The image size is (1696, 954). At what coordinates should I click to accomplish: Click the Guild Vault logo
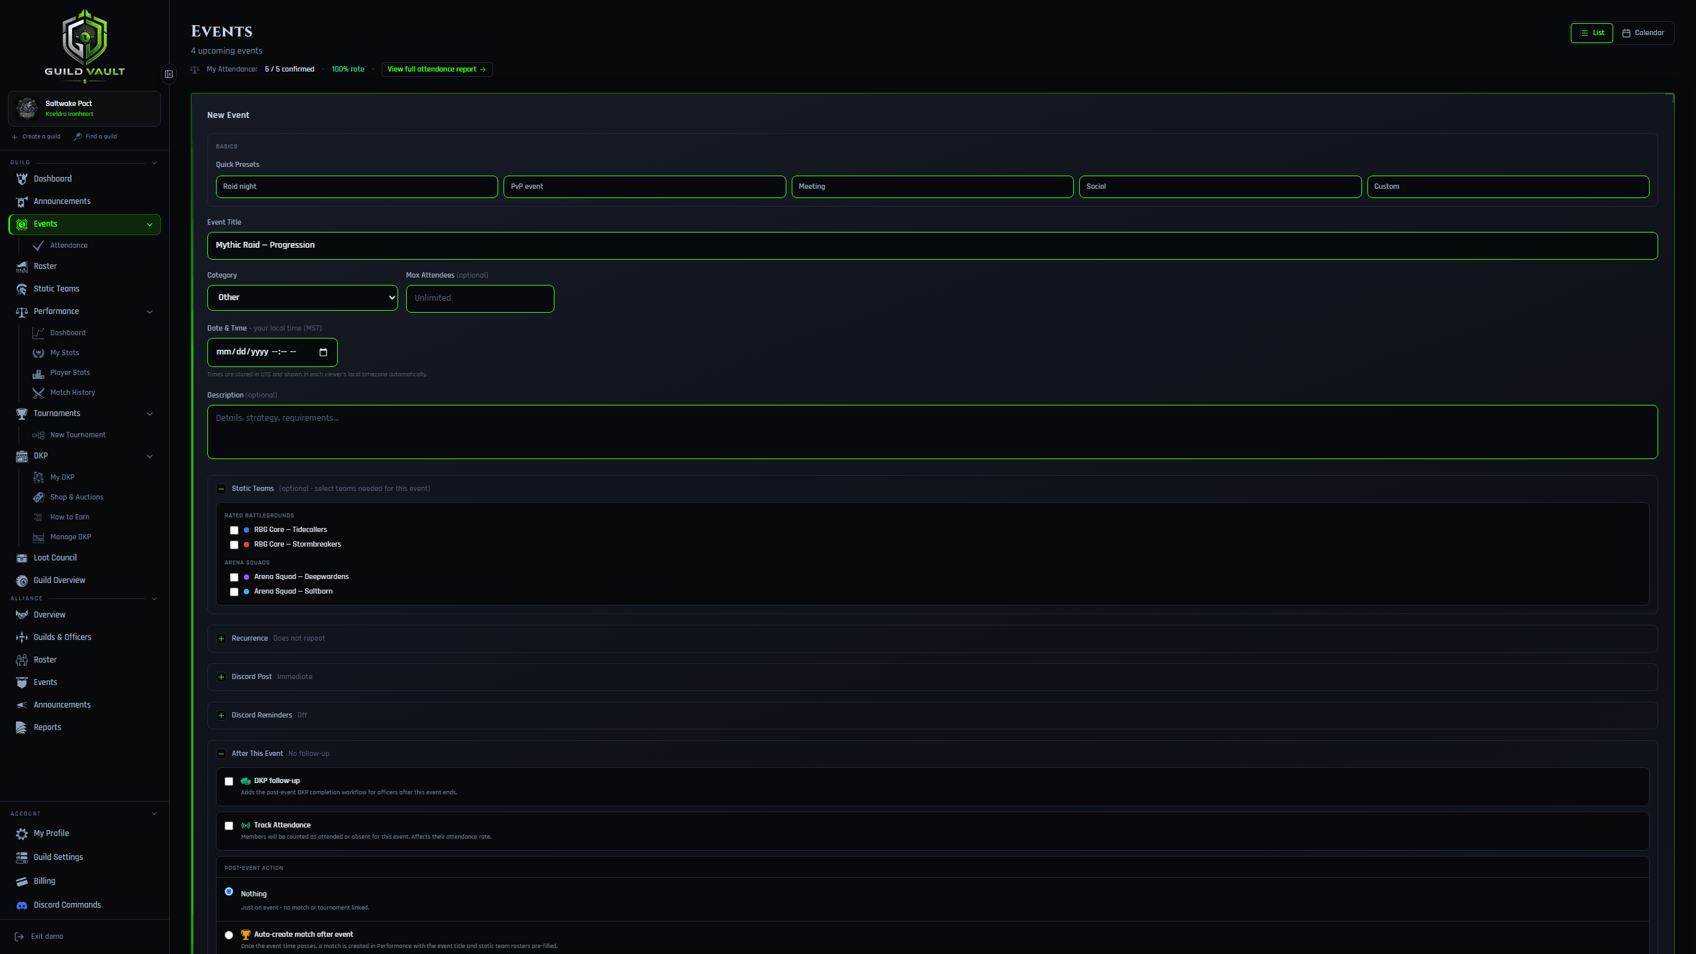click(84, 45)
